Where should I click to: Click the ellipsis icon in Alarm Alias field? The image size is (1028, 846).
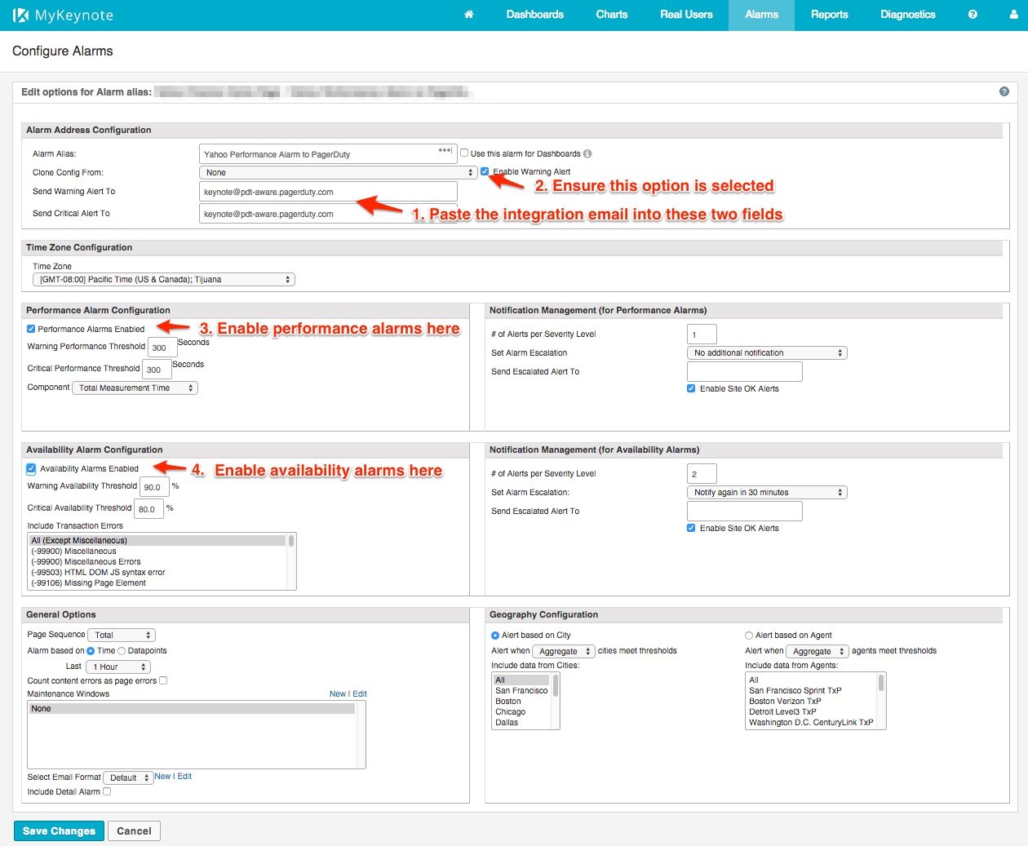[x=445, y=151]
